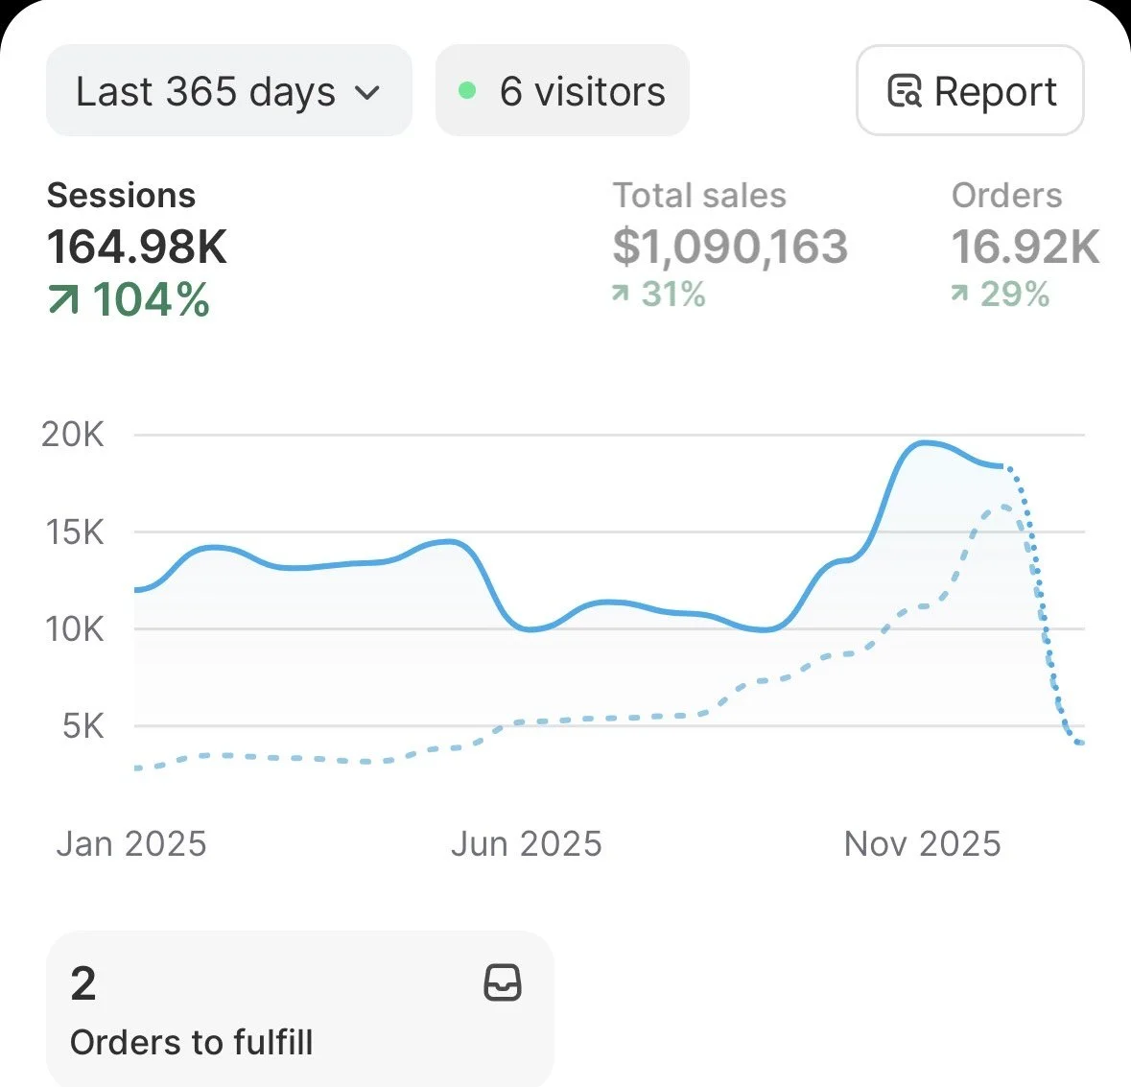Click the peak of the sessions chart line

click(923, 443)
